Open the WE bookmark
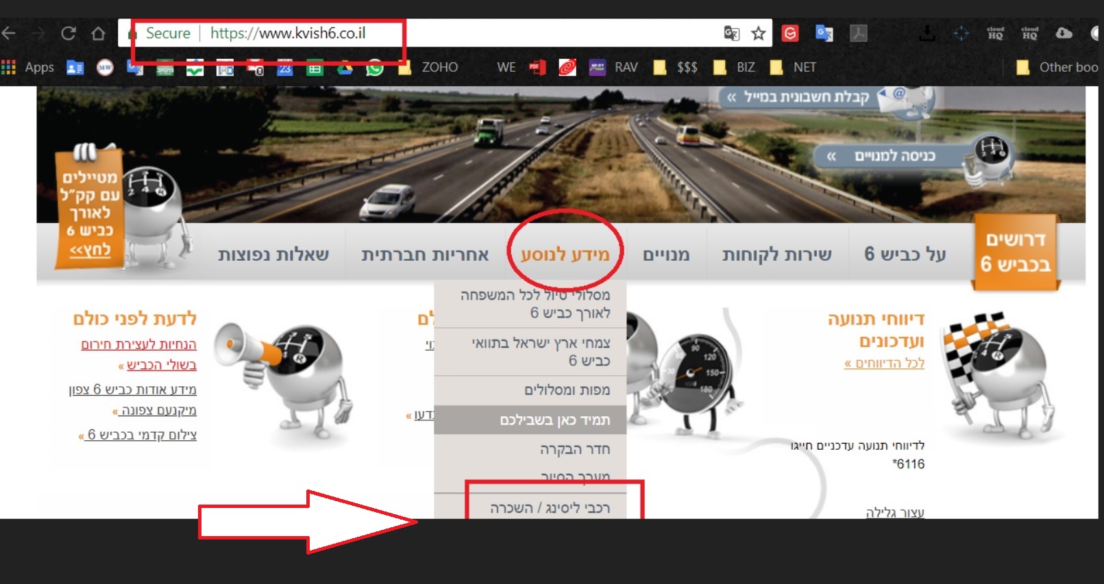 [506, 67]
